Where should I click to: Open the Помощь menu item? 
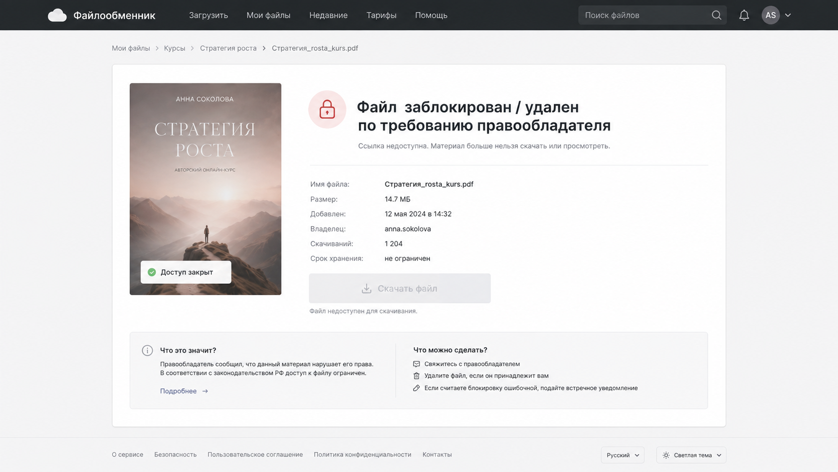click(431, 15)
